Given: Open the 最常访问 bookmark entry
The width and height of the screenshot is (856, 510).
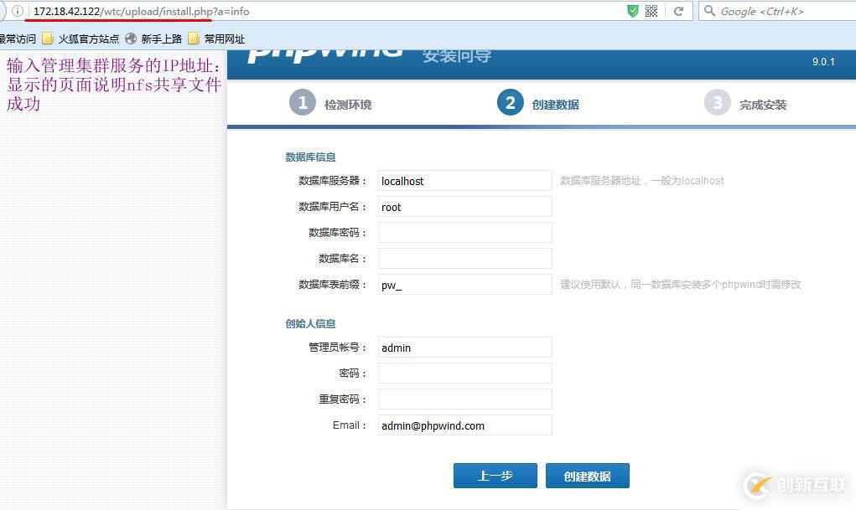Looking at the screenshot, I should point(18,39).
